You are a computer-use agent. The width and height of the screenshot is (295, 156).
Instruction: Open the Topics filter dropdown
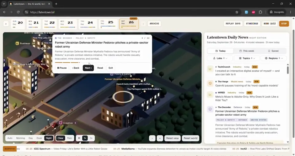tap(246, 58)
